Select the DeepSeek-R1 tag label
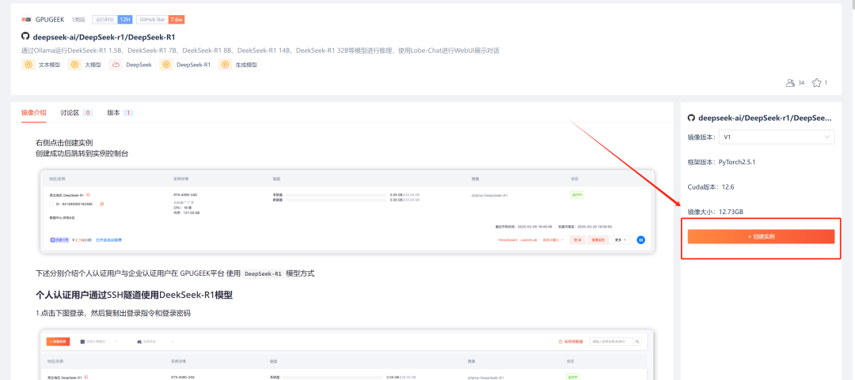The height and width of the screenshot is (380, 855). coord(194,65)
